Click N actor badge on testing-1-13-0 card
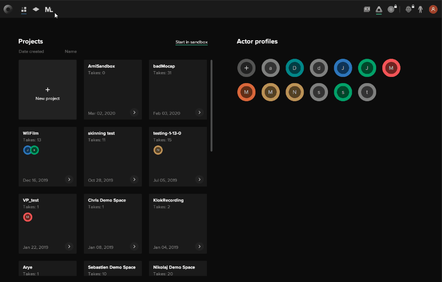The image size is (442, 282). click(158, 150)
